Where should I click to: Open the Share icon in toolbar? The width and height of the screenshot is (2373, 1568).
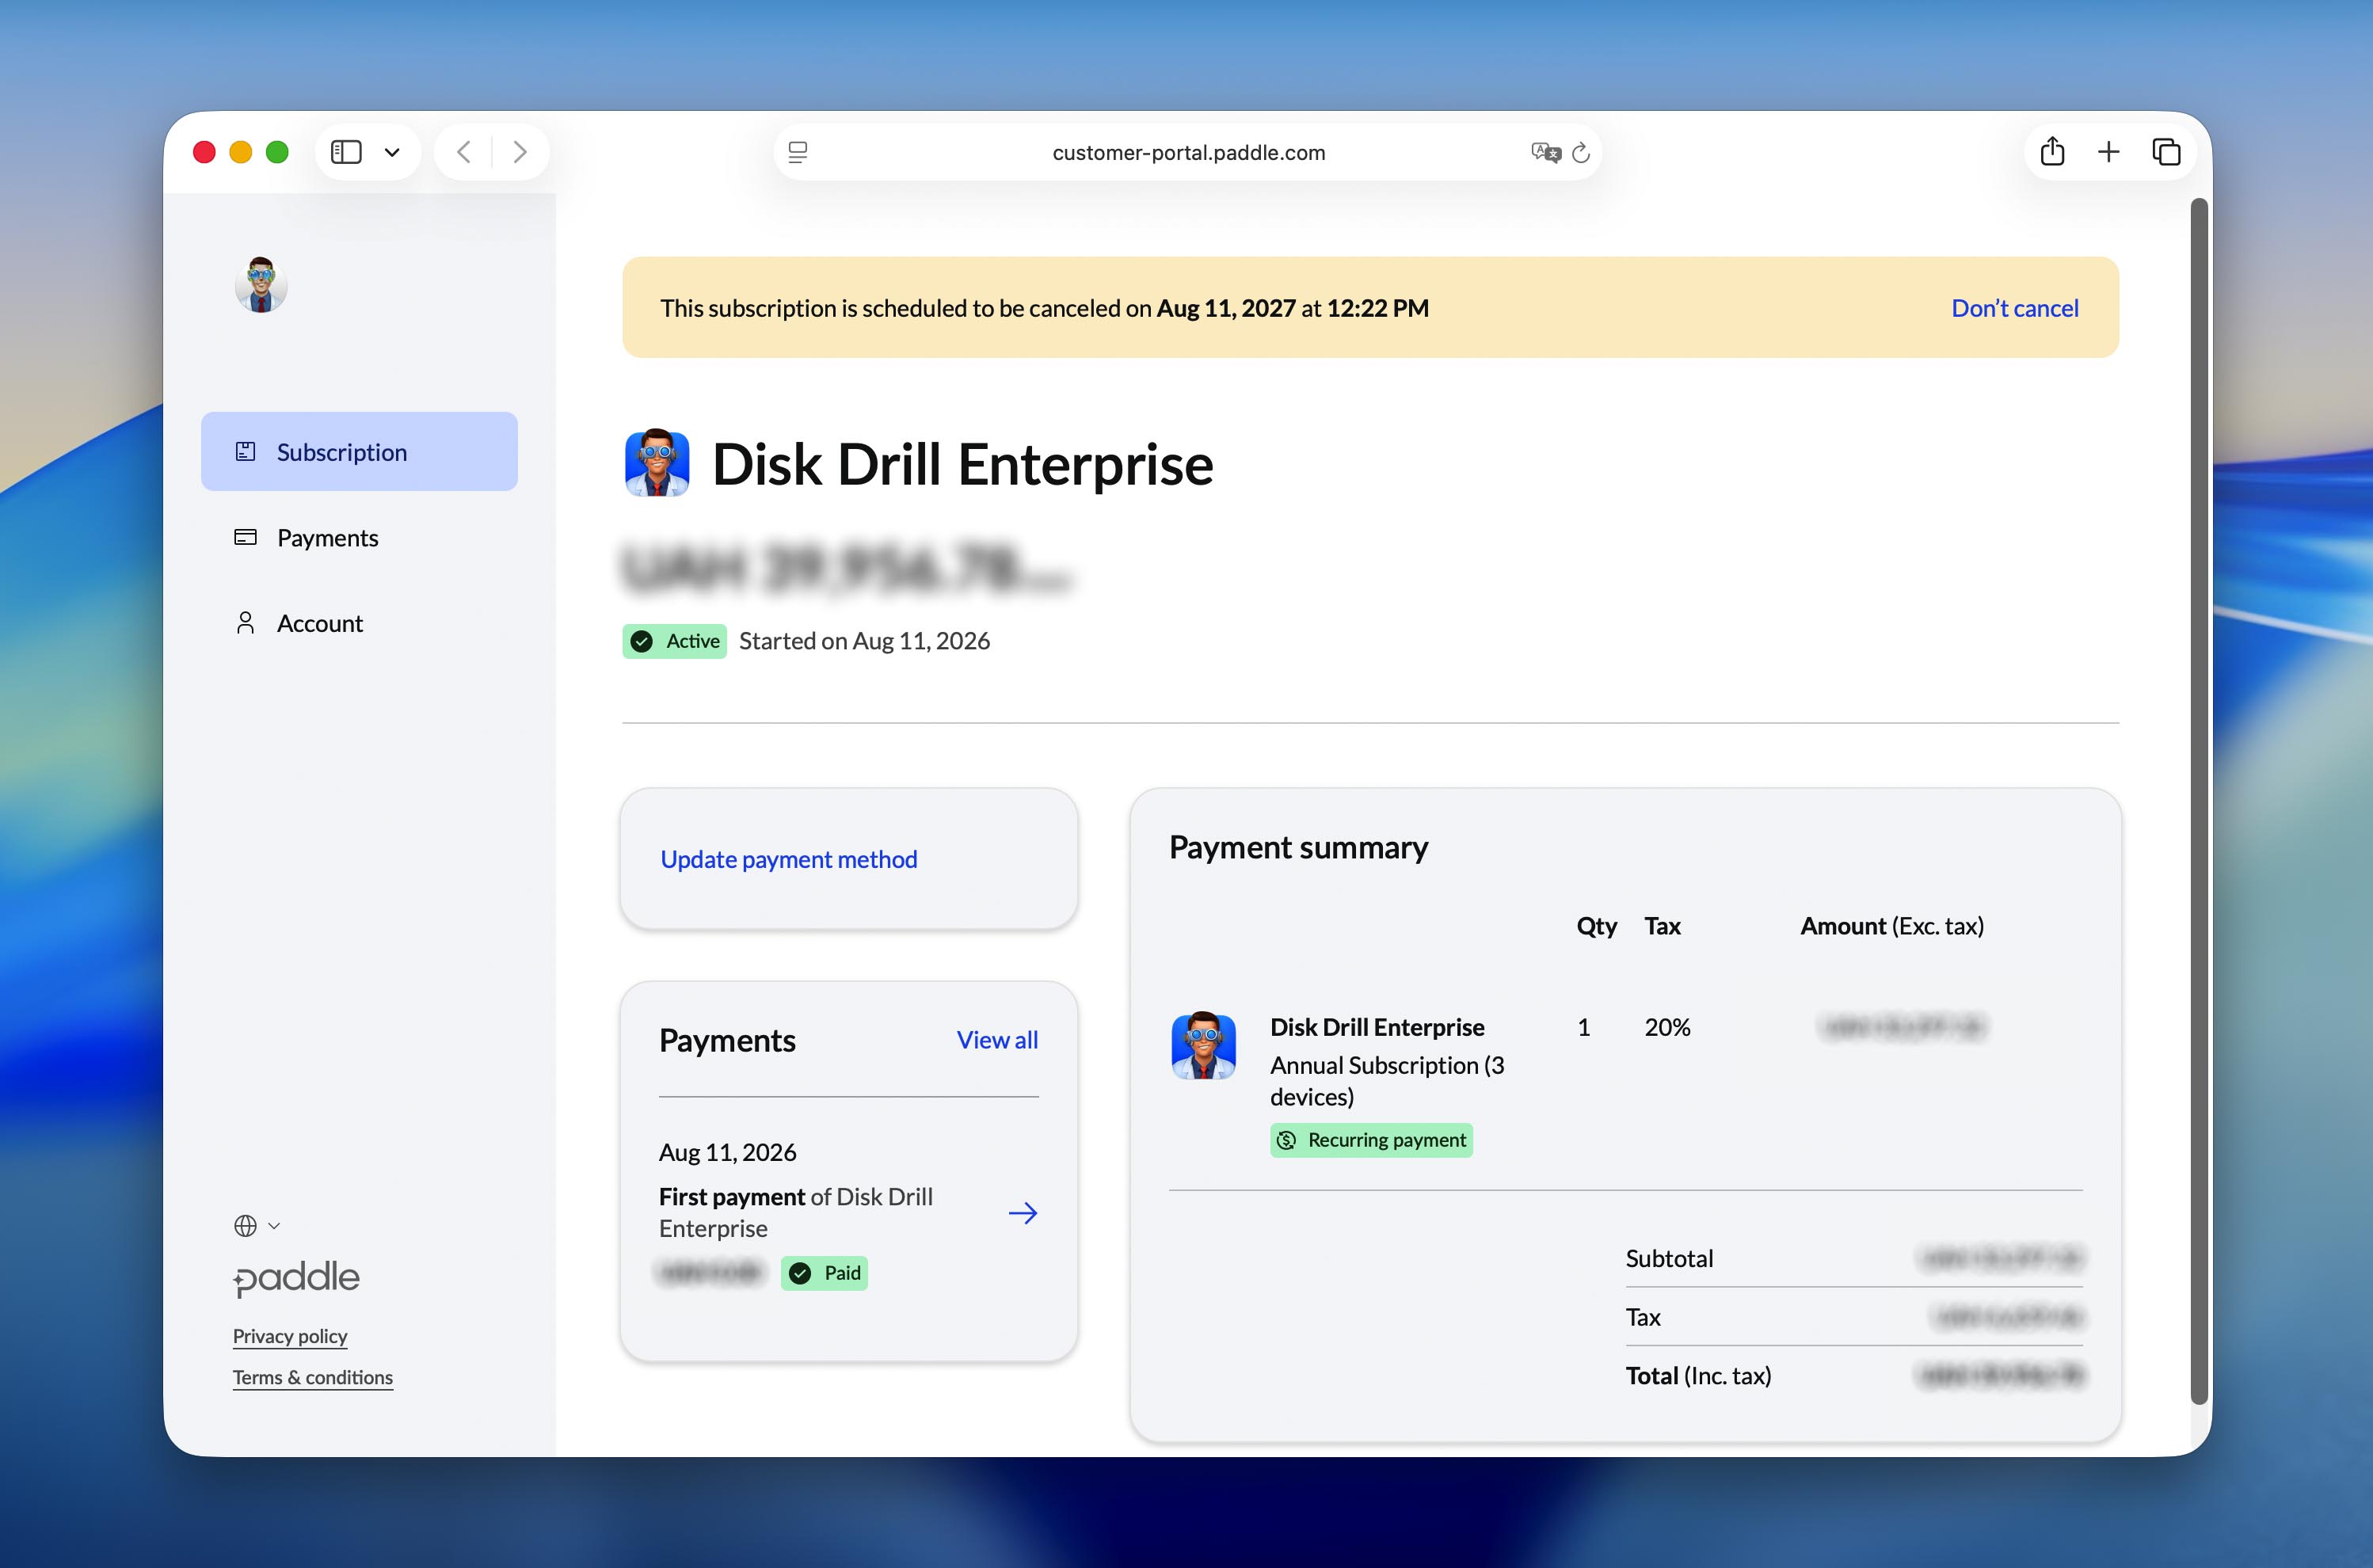click(x=2053, y=151)
